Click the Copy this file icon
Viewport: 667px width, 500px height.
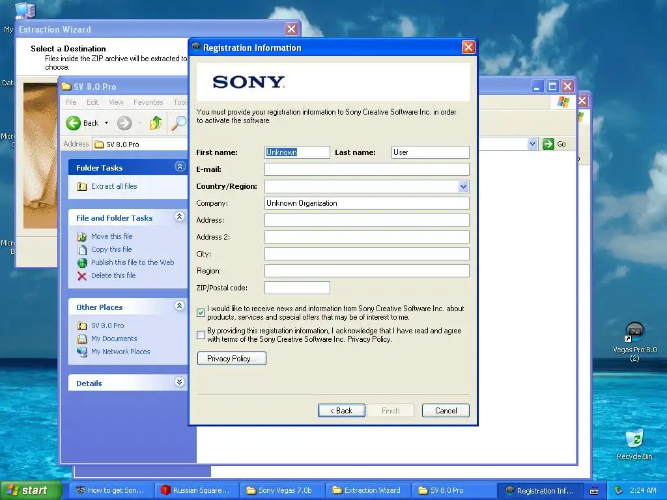pyautogui.click(x=81, y=249)
